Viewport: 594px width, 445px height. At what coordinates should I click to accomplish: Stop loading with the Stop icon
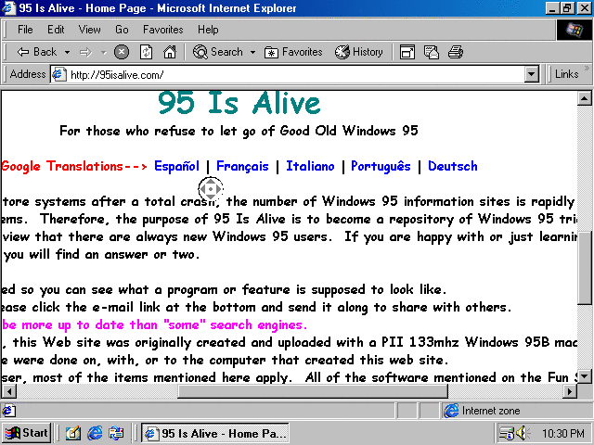pyautogui.click(x=122, y=52)
